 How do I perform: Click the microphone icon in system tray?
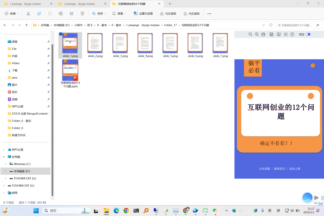point(262,211)
